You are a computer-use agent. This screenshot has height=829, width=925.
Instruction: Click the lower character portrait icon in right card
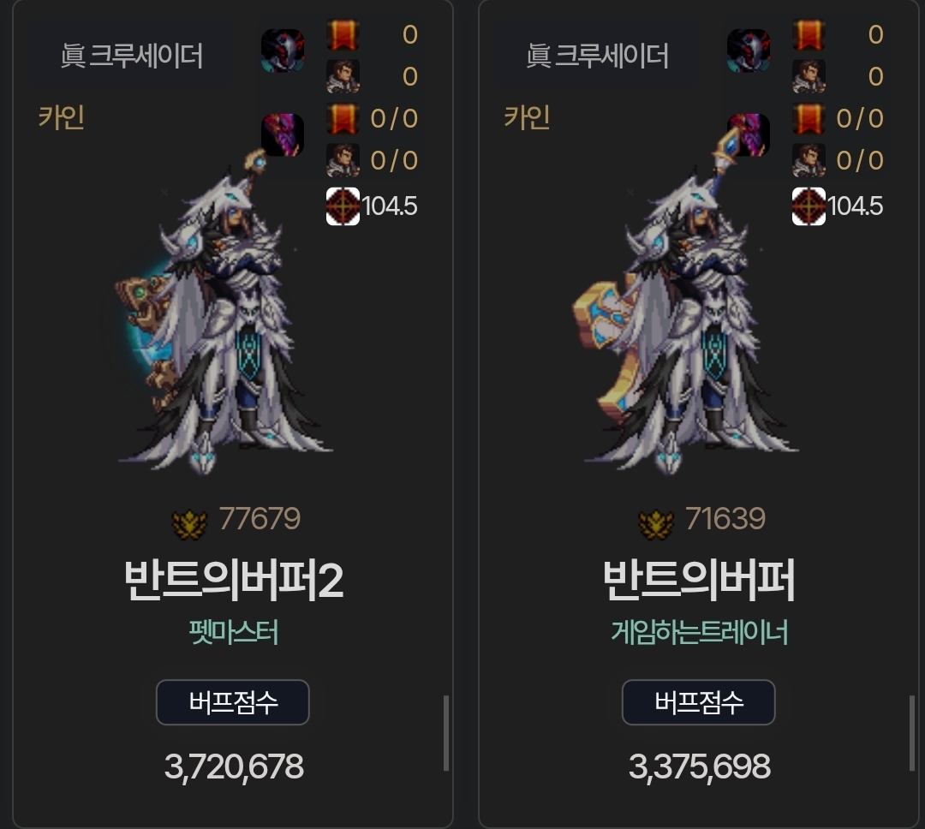(809, 160)
